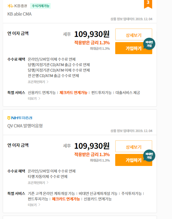The width and height of the screenshot is (172, 219).
Task: Click the KB able CMA product title
Action: [x=19, y=14]
